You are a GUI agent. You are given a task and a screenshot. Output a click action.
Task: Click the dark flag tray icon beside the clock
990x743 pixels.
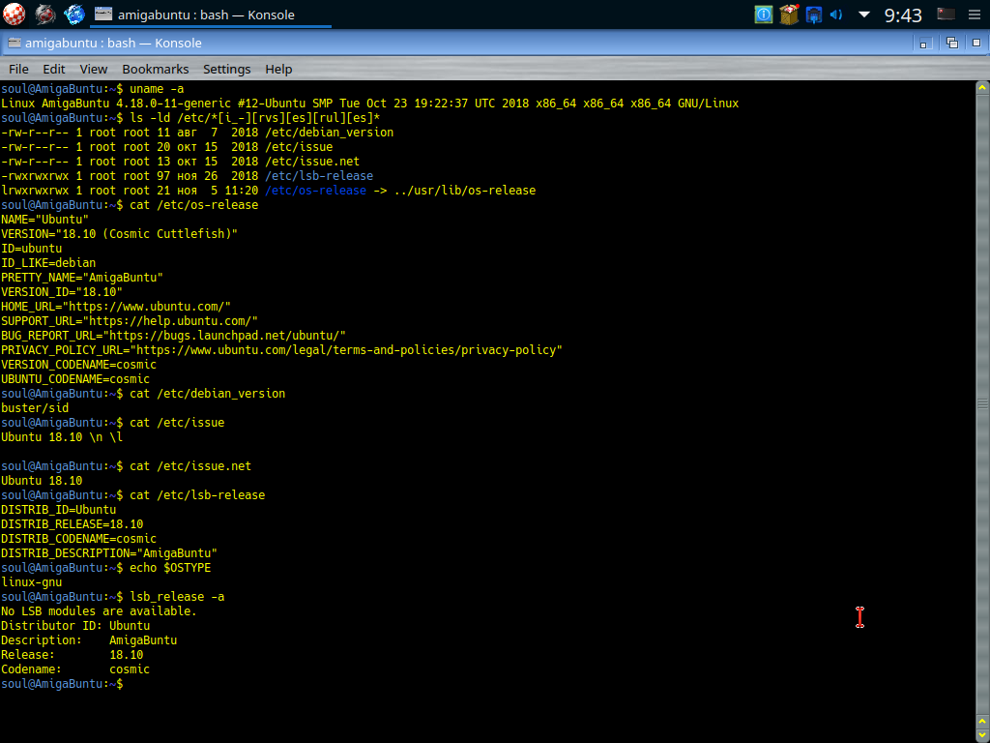[x=946, y=14]
